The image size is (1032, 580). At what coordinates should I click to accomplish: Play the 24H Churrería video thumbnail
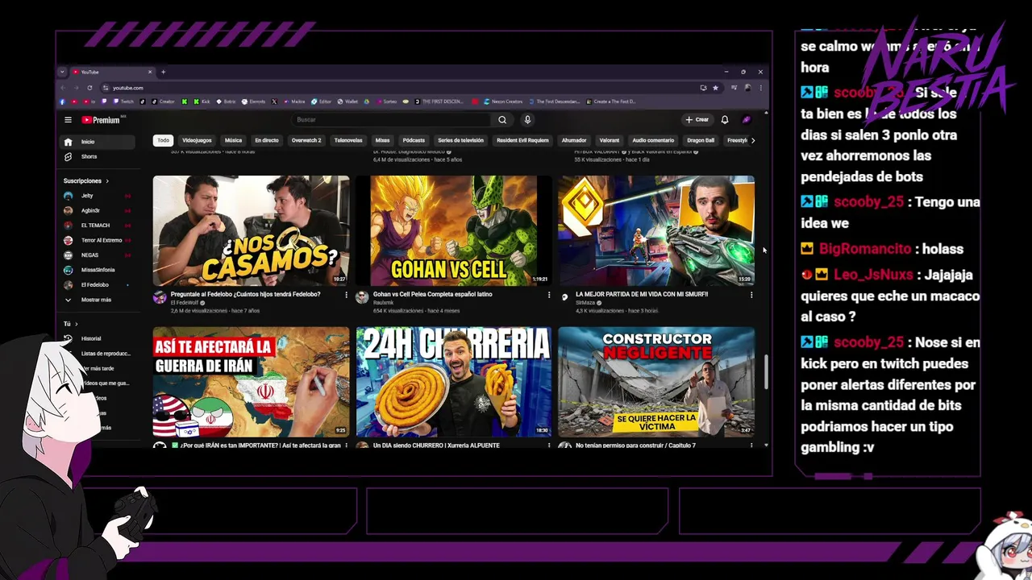pos(454,382)
